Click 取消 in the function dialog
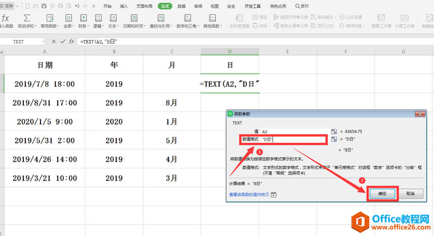Image resolution: width=434 pixels, height=236 pixels. click(410, 194)
